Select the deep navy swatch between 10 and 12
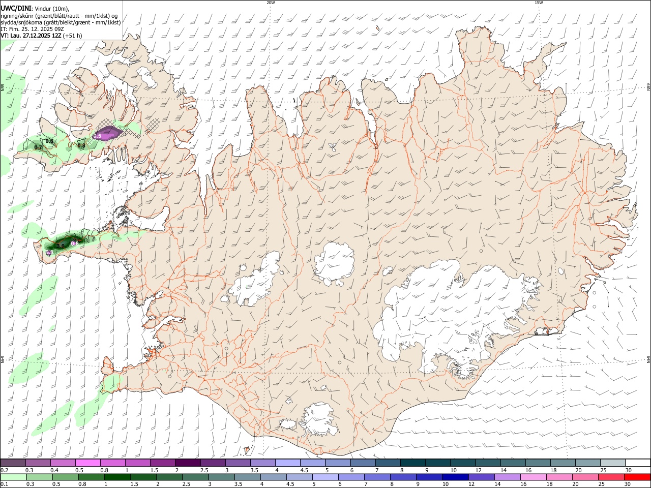Screen dimensions: 651x488 pos(454,477)
